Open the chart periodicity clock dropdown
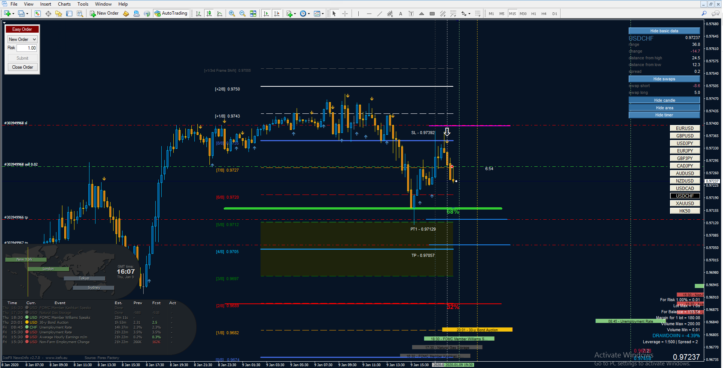Screen dimensions: 723x368 coord(304,14)
